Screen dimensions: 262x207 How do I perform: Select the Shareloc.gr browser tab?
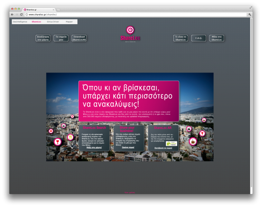(x=39, y=9)
